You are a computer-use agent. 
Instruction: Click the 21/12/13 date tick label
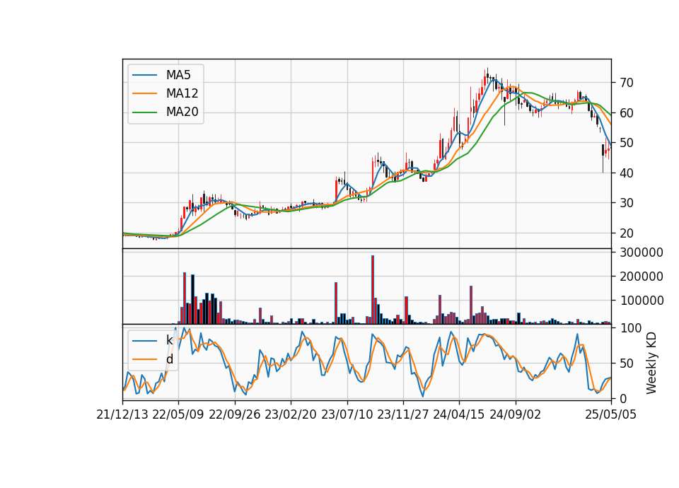click(x=122, y=415)
